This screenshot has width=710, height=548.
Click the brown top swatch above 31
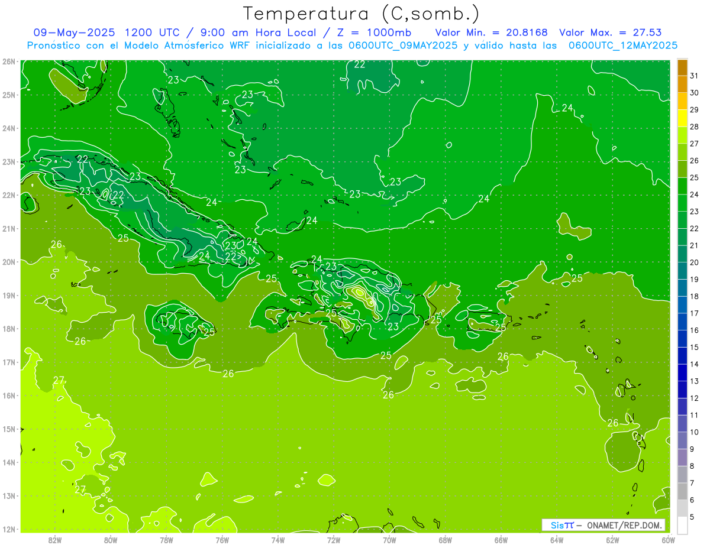682,67
